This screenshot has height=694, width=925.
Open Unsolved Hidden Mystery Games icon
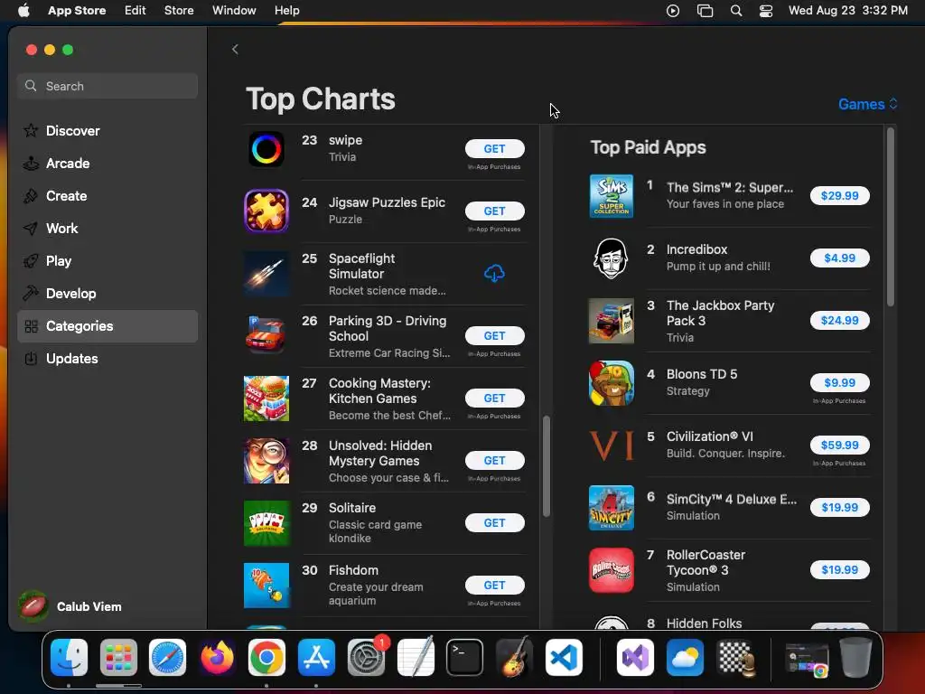tap(266, 461)
